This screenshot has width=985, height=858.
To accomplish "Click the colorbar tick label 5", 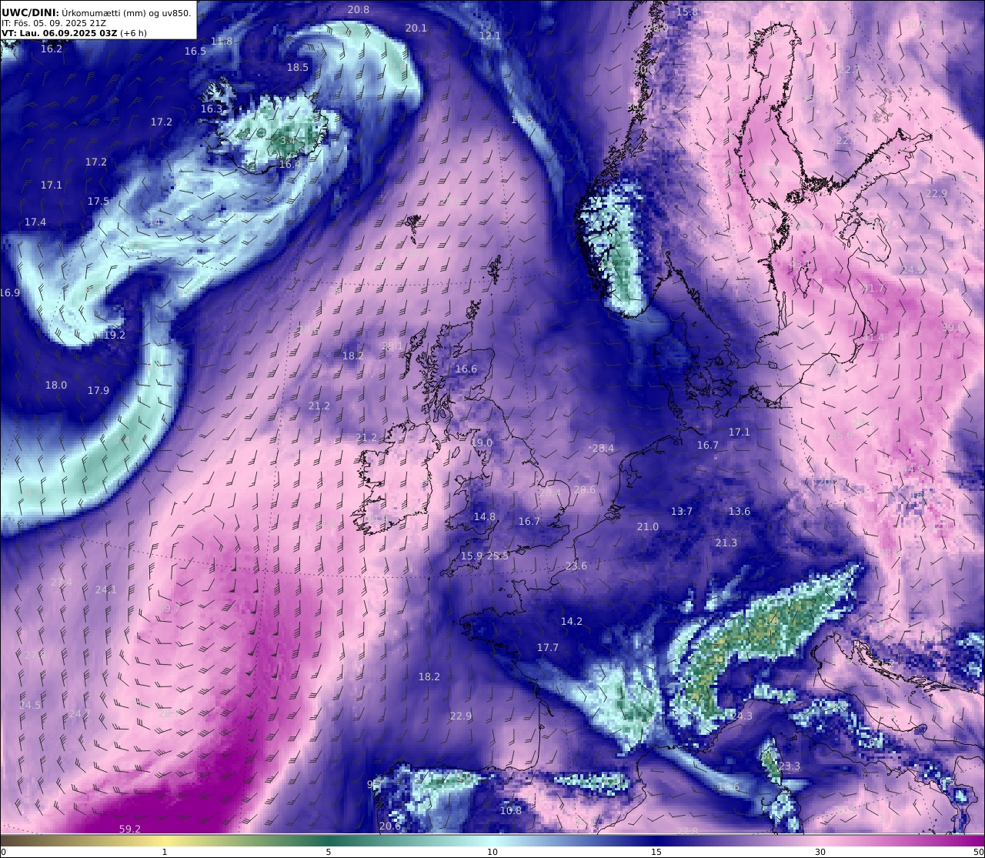I will (x=329, y=852).
